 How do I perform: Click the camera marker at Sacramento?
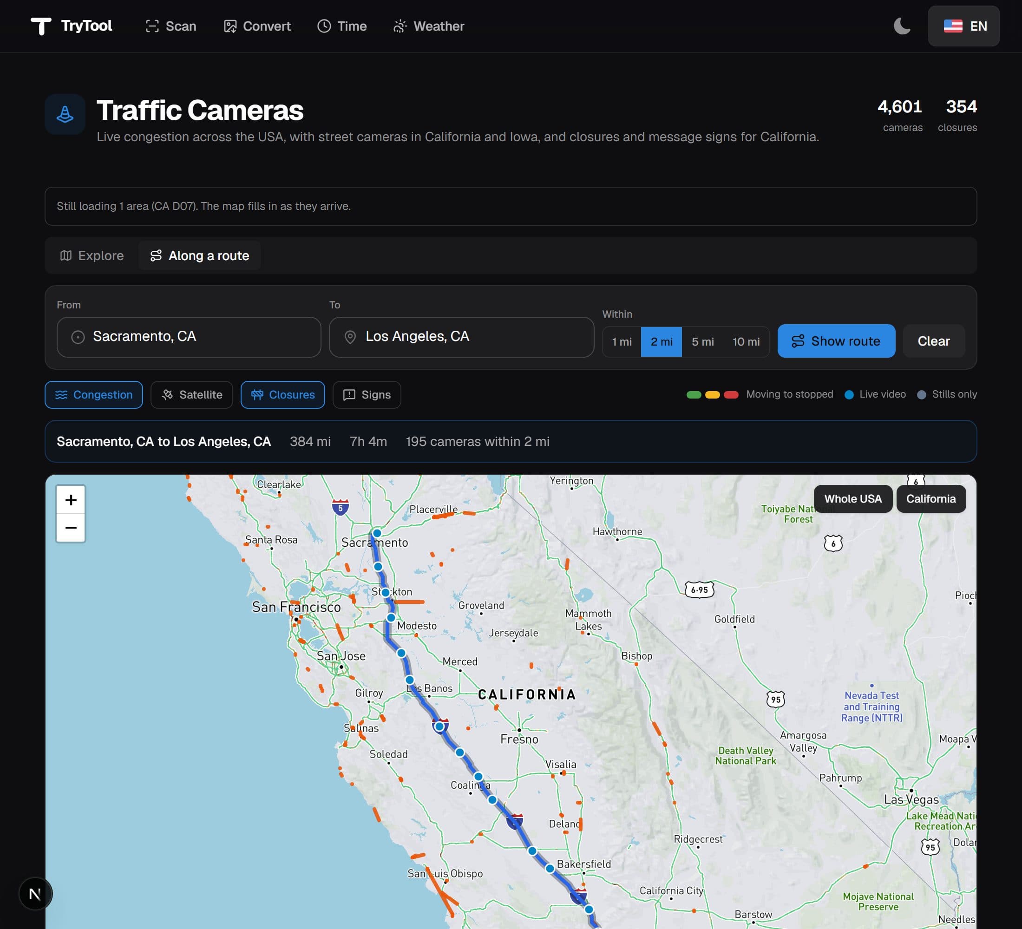click(x=377, y=533)
